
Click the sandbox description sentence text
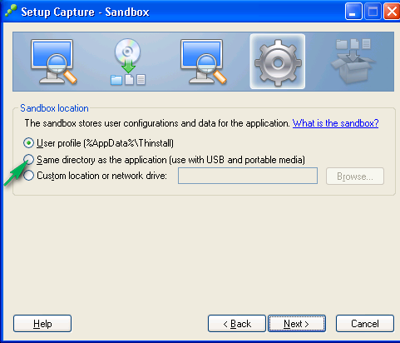(157, 123)
